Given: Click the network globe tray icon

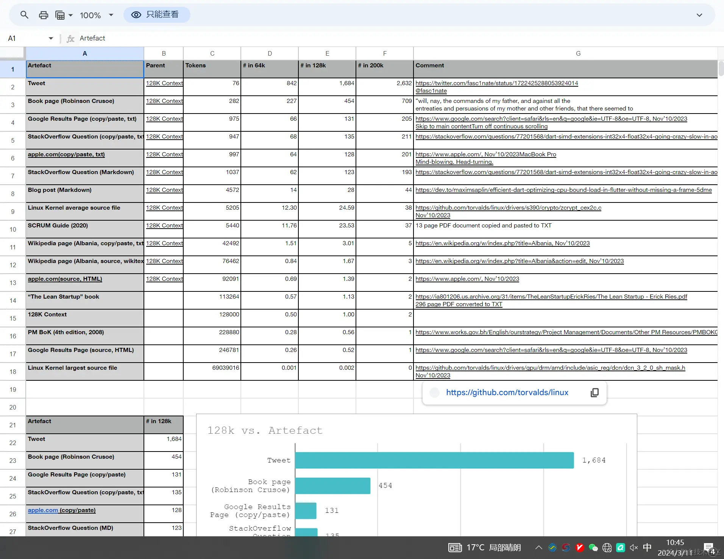Looking at the screenshot, I should click(x=607, y=547).
